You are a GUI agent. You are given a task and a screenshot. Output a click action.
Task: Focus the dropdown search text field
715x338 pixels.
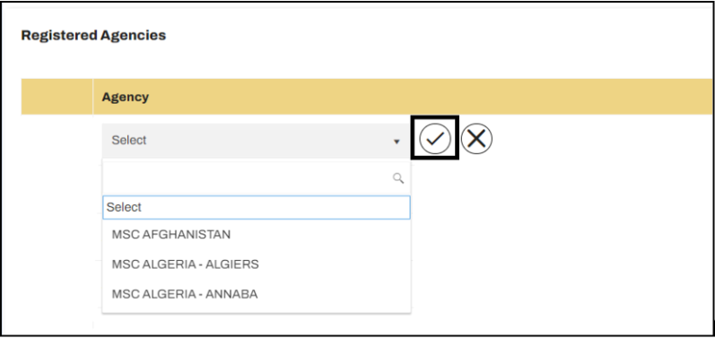(257, 178)
